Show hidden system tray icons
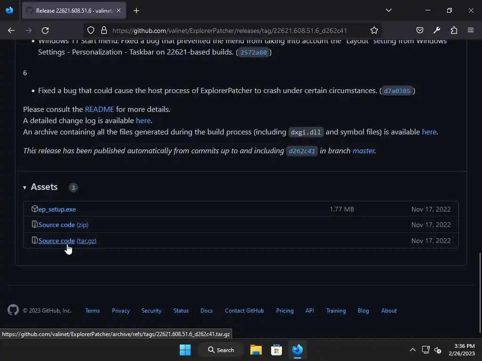 [x=412, y=350]
